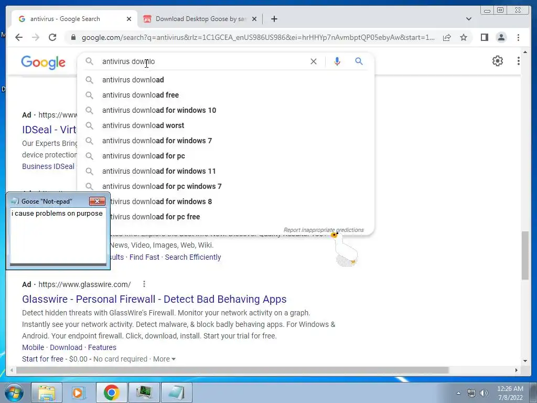Close the antivirus Google Search tab

[129, 19]
